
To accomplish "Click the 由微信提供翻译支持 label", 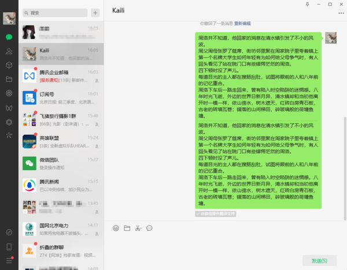I will tap(215, 214).
